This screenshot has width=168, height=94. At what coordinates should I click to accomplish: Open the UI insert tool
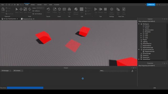(64, 9)
